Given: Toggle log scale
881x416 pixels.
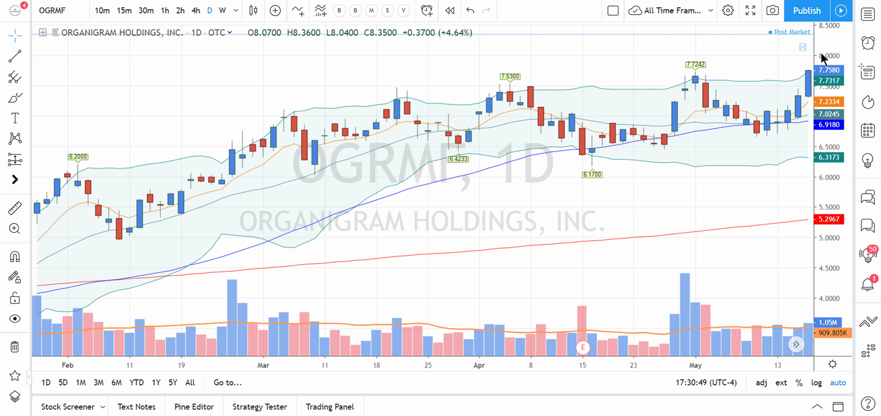Looking at the screenshot, I should [x=816, y=382].
